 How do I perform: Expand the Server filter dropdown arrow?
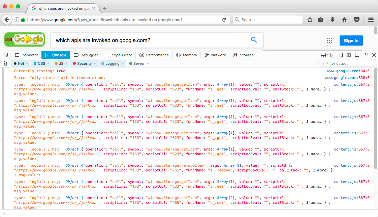[x=148, y=63]
